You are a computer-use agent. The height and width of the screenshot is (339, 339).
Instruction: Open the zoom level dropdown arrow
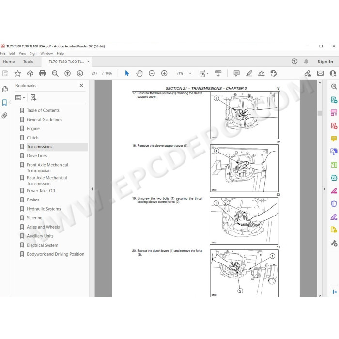point(190,73)
